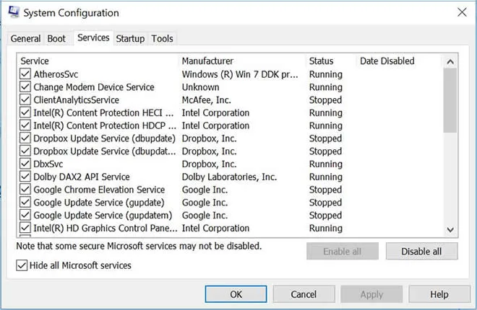This screenshot has width=477, height=310.
Task: Switch to the Tools tab
Action: [x=163, y=39]
